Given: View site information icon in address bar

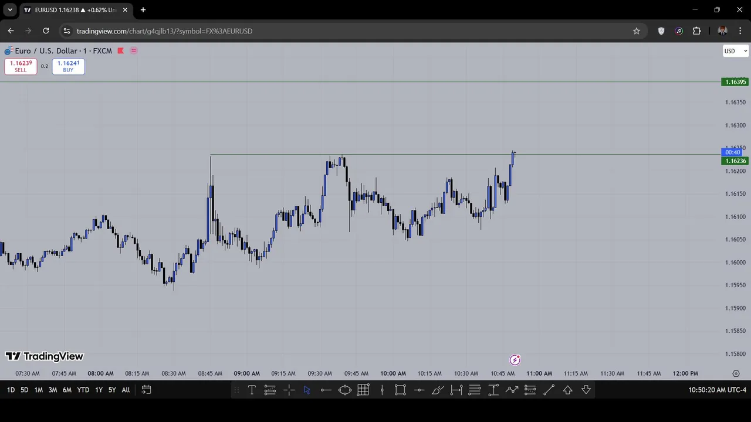Looking at the screenshot, I should (x=66, y=31).
